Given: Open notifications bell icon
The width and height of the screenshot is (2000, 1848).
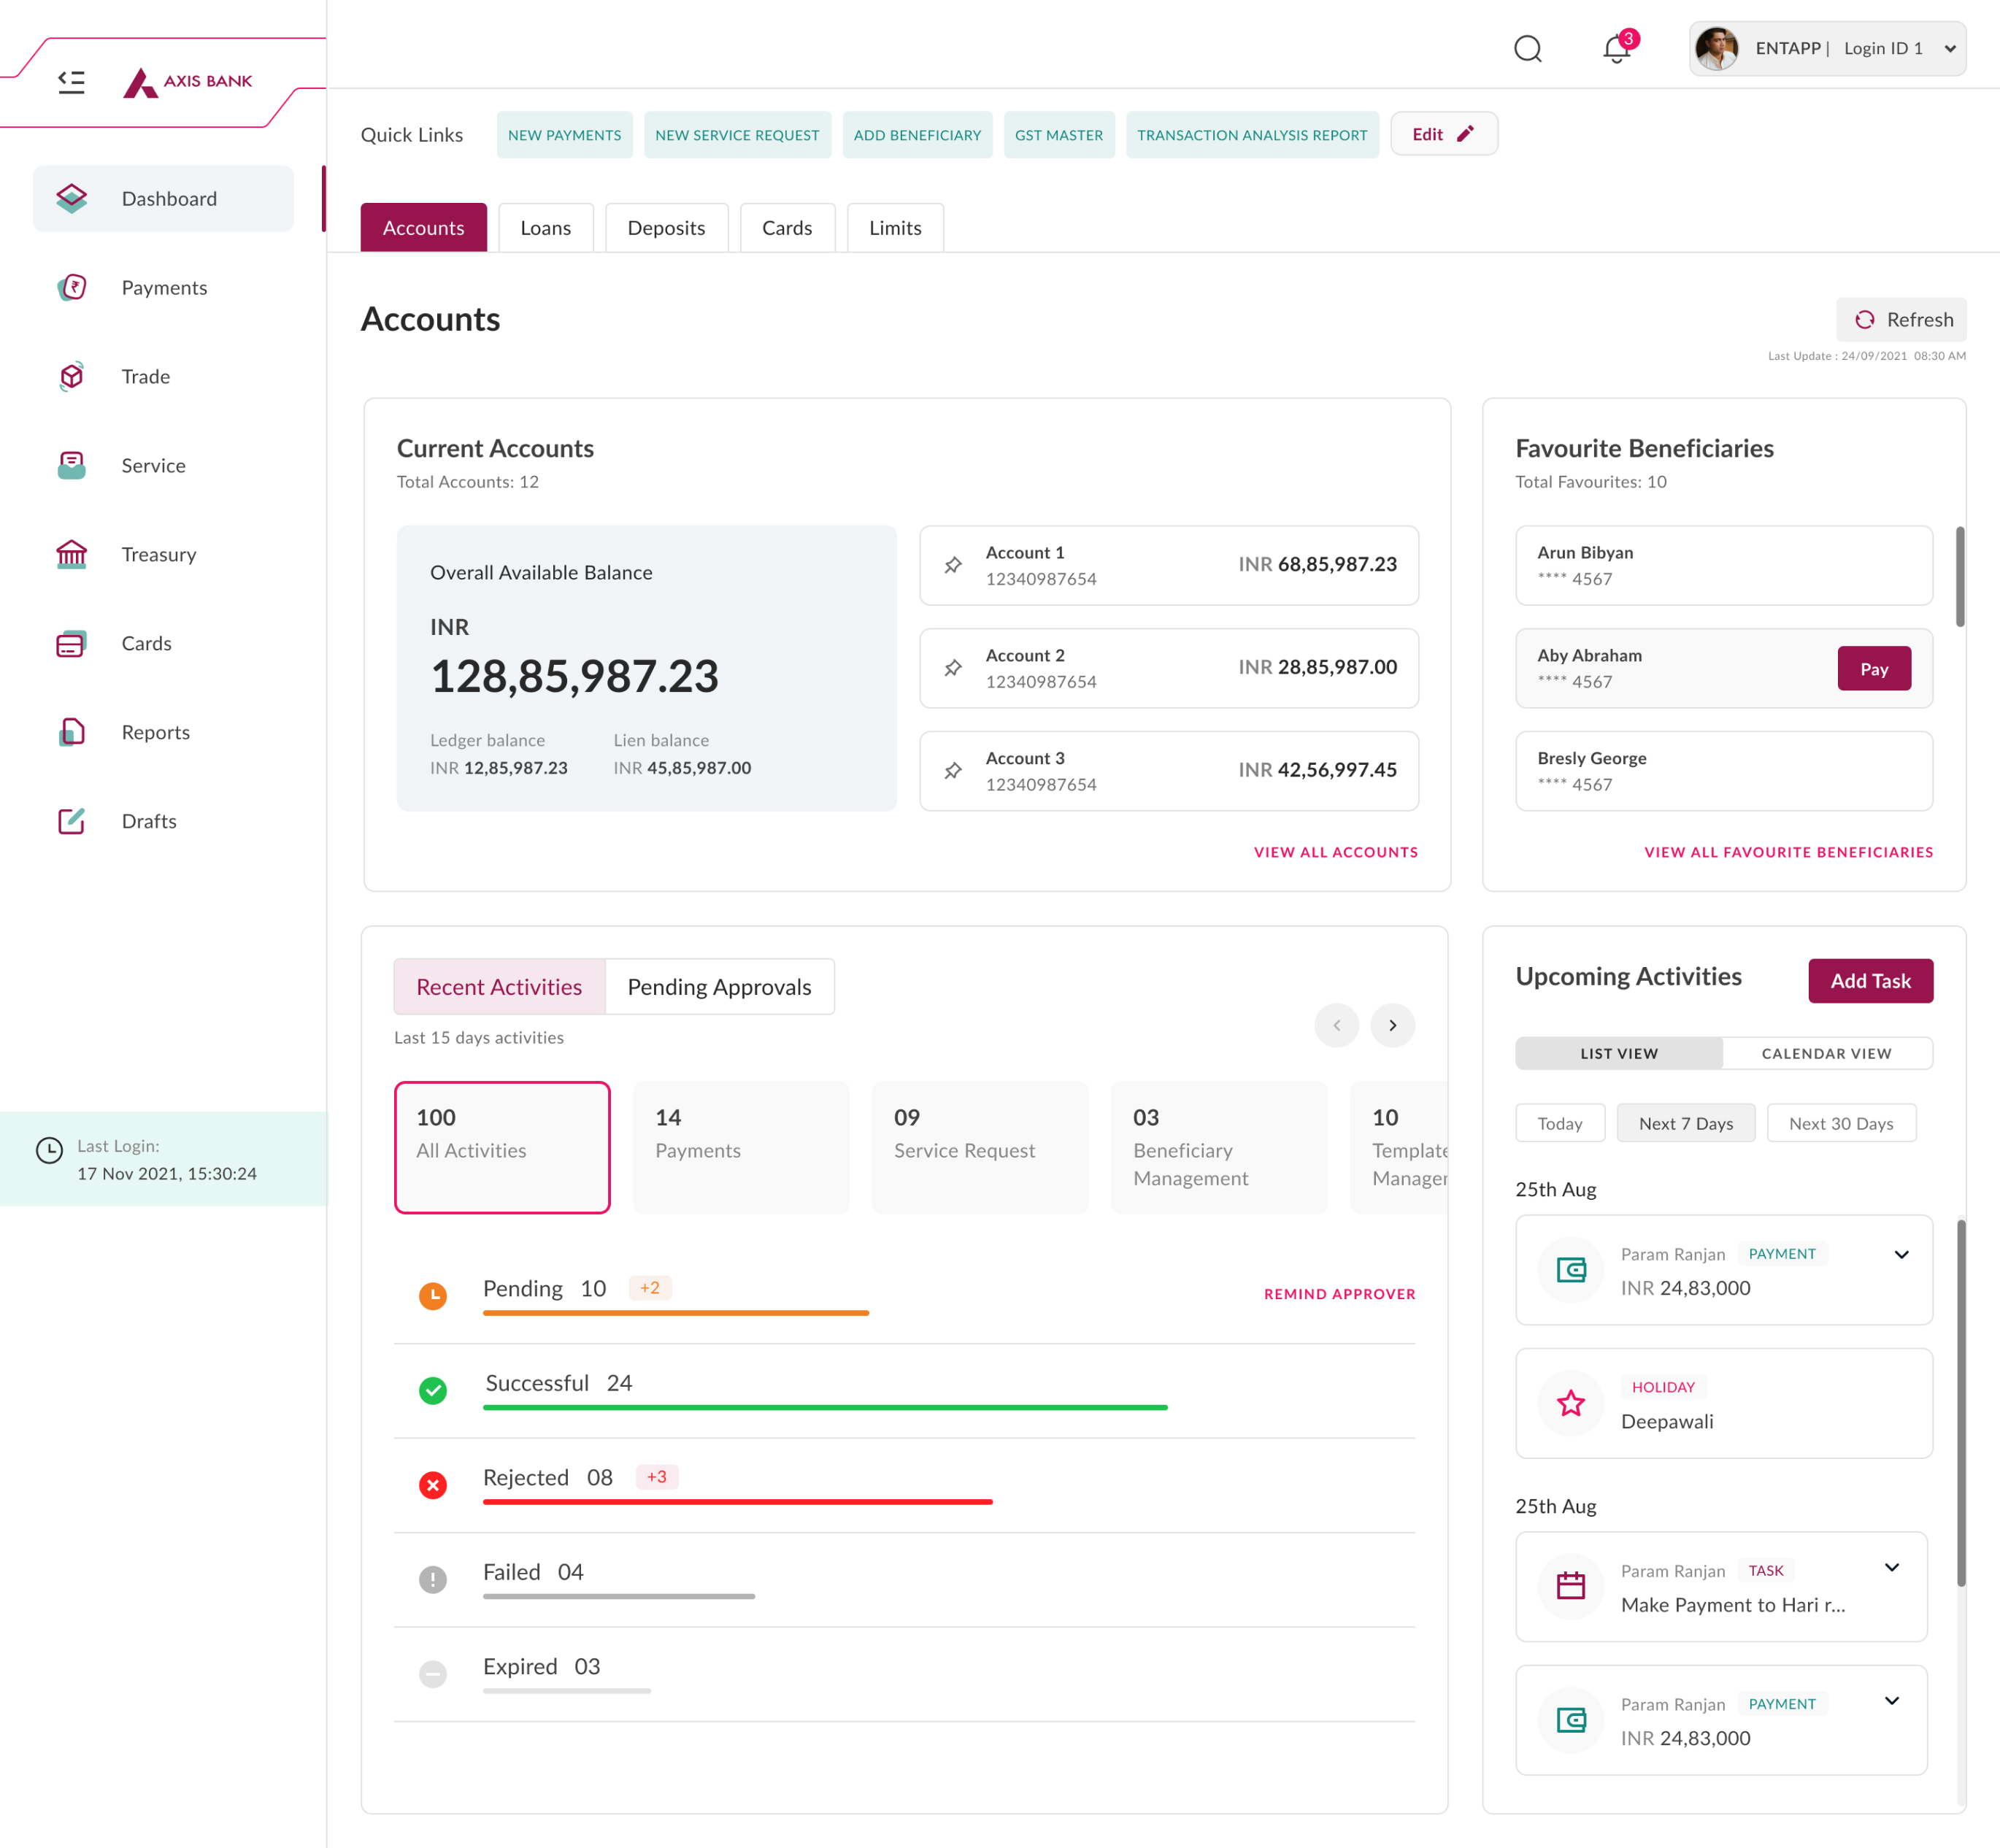Looking at the screenshot, I should (1615, 48).
